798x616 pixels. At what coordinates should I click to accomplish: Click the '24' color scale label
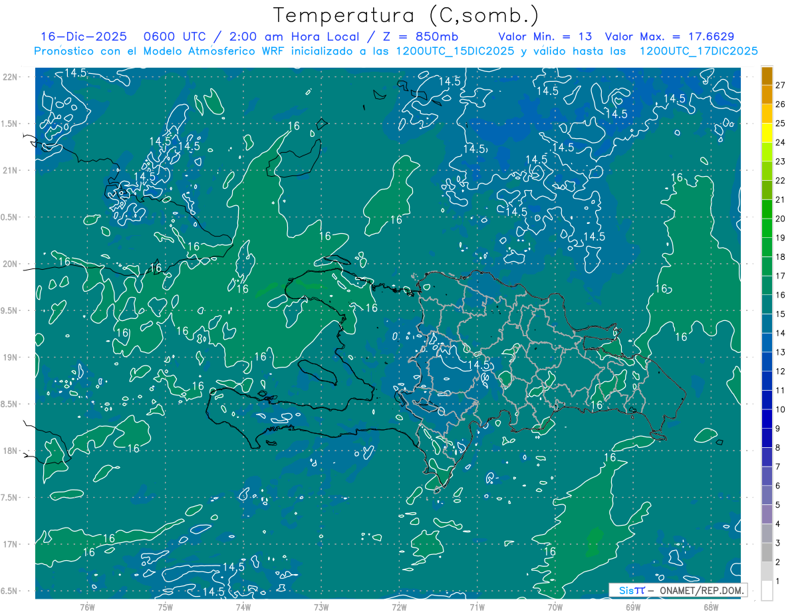[x=781, y=142]
